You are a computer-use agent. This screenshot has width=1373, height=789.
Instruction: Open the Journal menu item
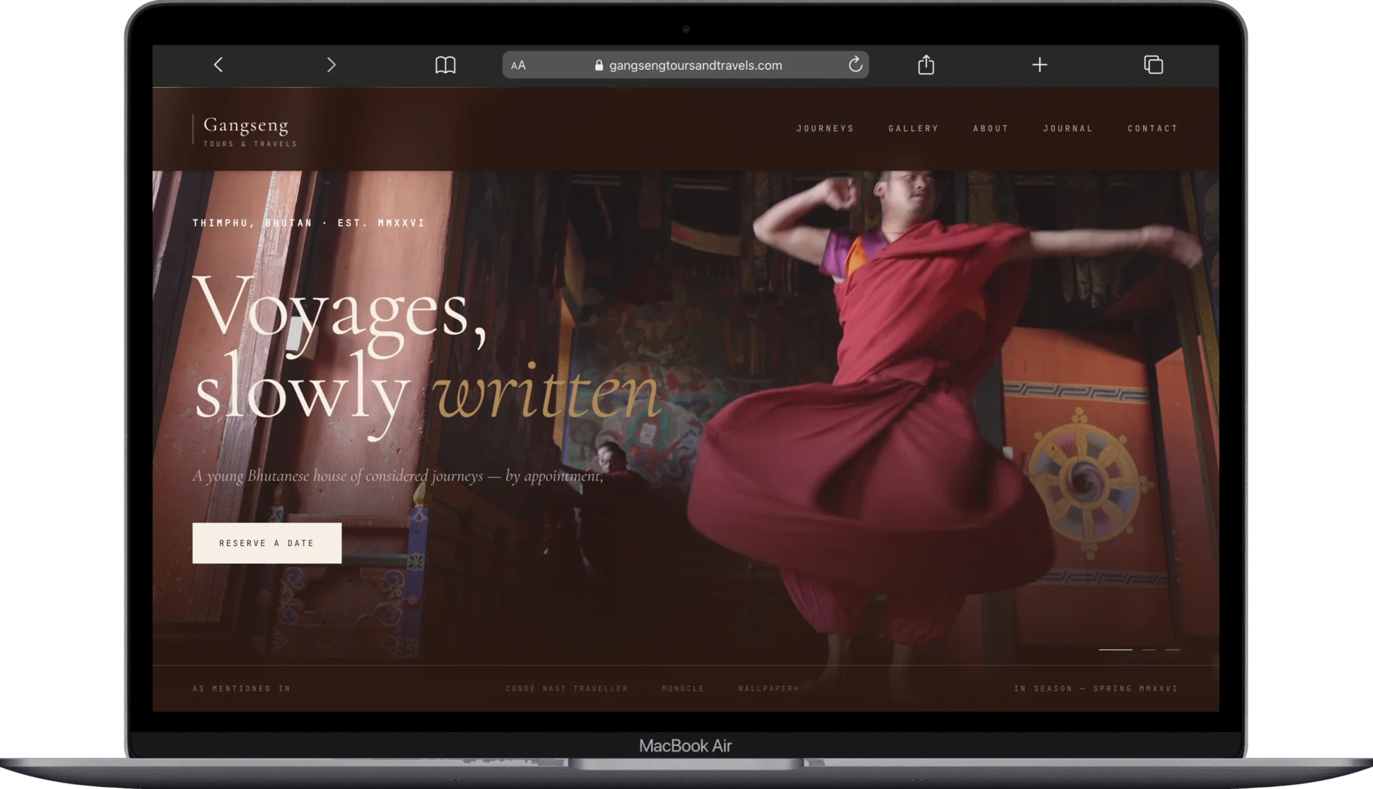pyautogui.click(x=1068, y=128)
